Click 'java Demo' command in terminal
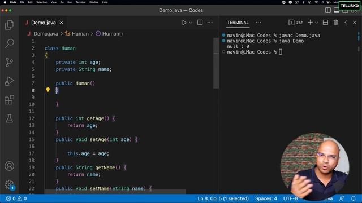This screenshot has height=203, width=362. (x=291, y=41)
